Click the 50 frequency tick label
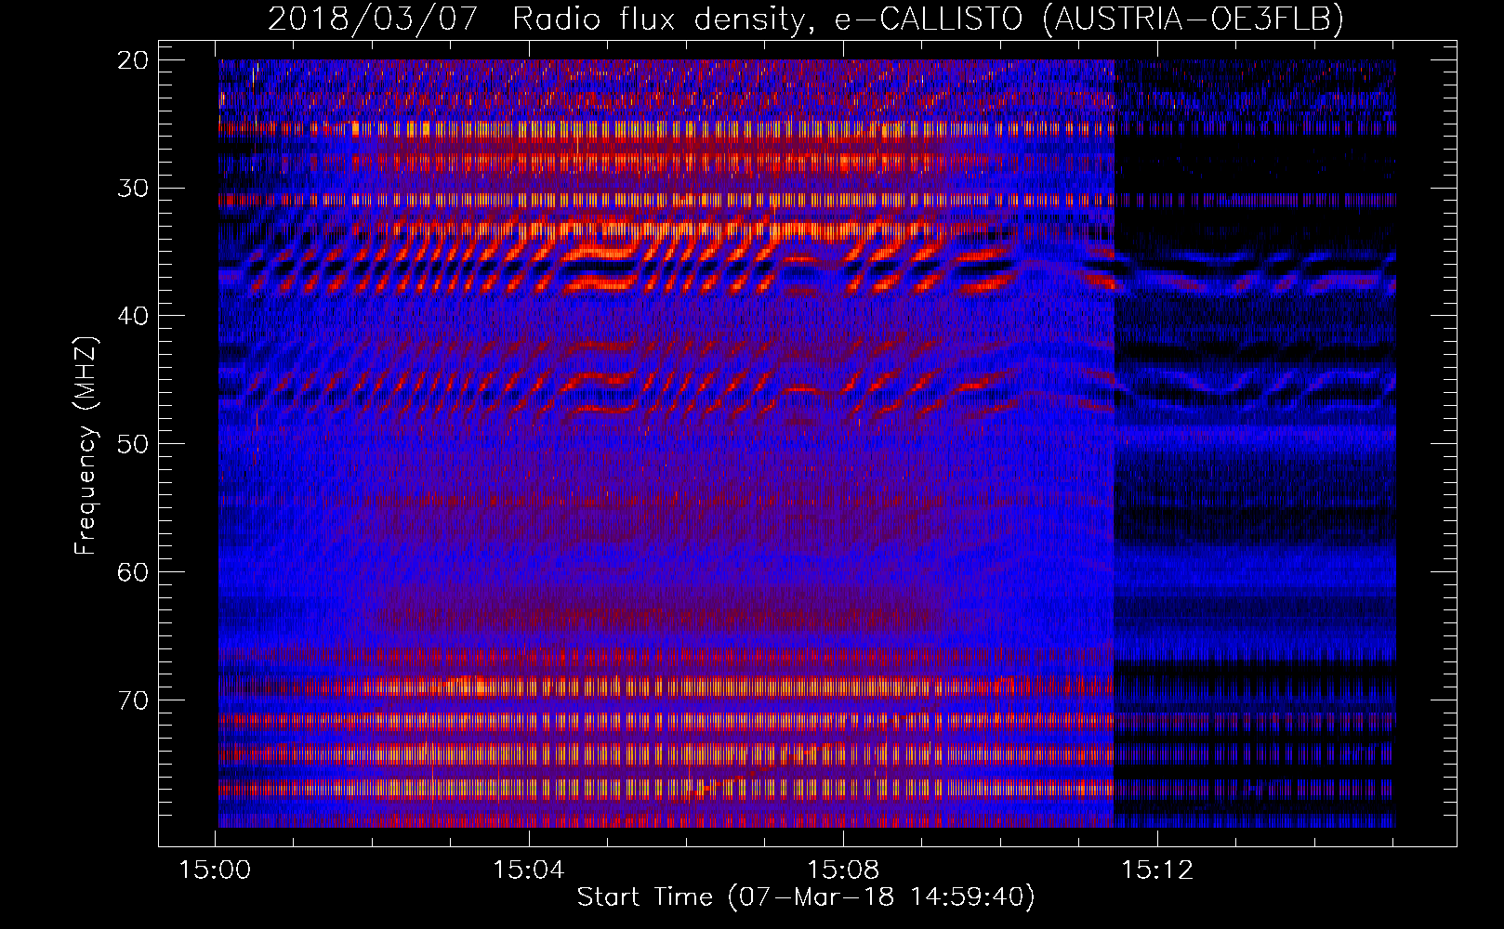1504x929 pixels. [x=134, y=444]
